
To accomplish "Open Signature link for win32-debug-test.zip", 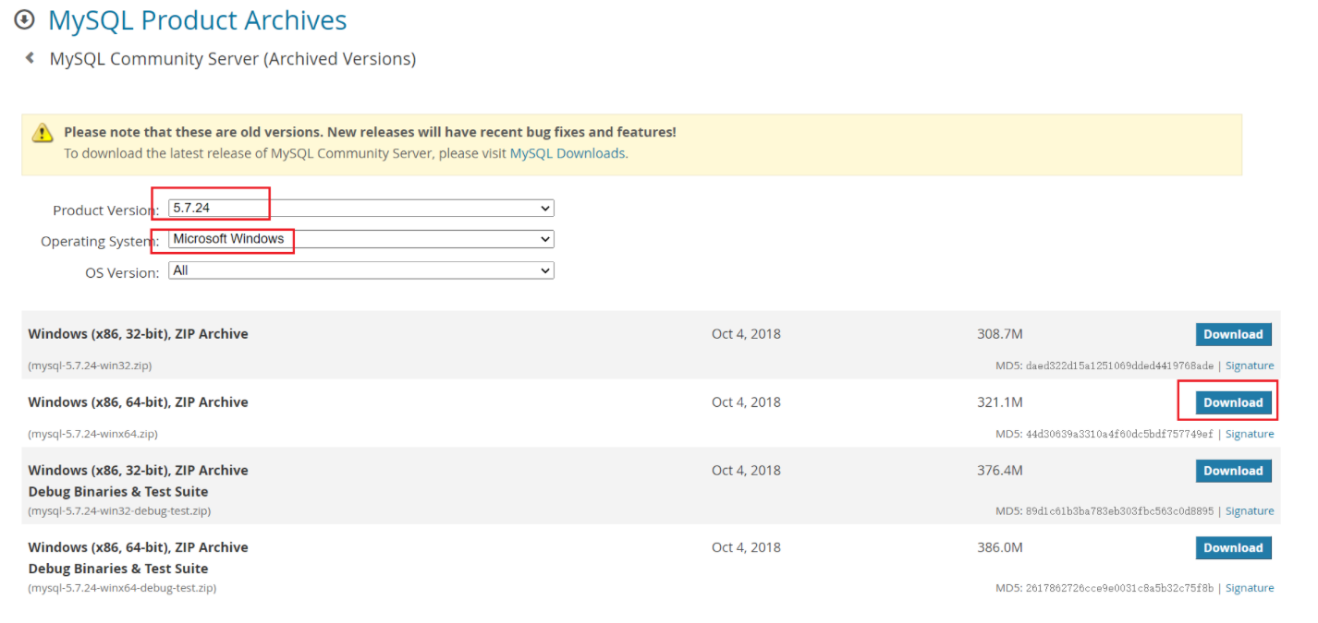I will pyautogui.click(x=1250, y=510).
